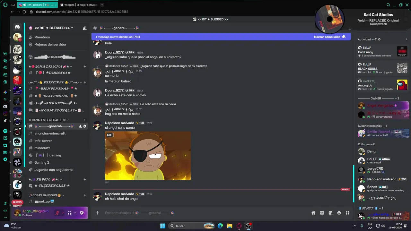Click Marcar como leído button
The image size is (411, 231).
330,37
